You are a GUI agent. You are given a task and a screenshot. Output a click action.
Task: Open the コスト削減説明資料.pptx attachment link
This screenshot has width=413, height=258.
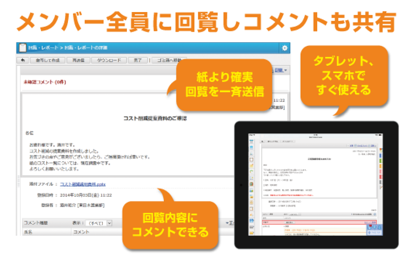tap(83, 184)
